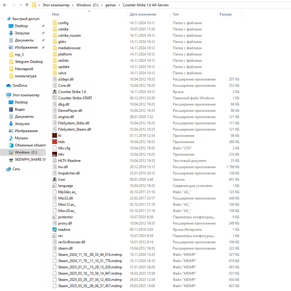Expand OneDrive tree node
The image size is (291, 291).
point(2,86)
